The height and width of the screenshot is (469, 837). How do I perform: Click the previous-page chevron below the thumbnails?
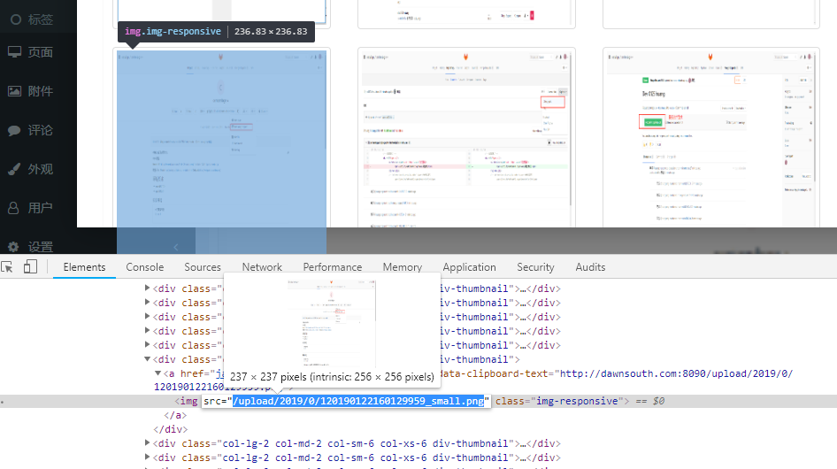176,247
